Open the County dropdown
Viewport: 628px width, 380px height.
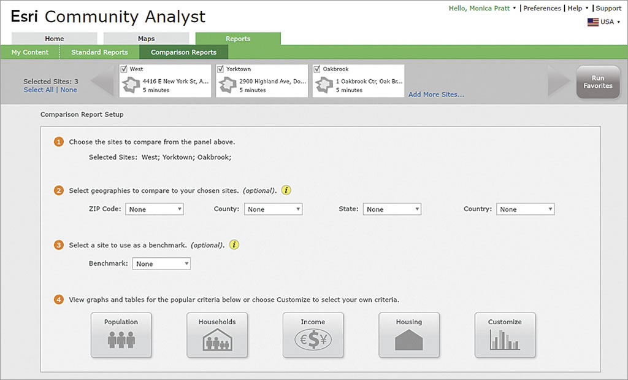click(x=273, y=209)
